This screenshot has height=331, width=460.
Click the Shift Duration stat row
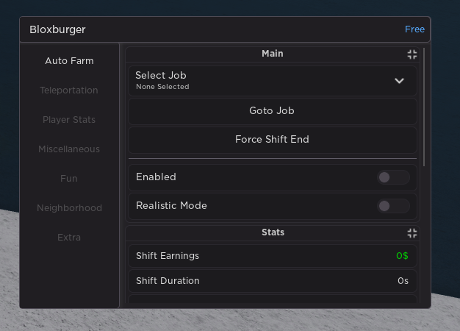coord(272,280)
